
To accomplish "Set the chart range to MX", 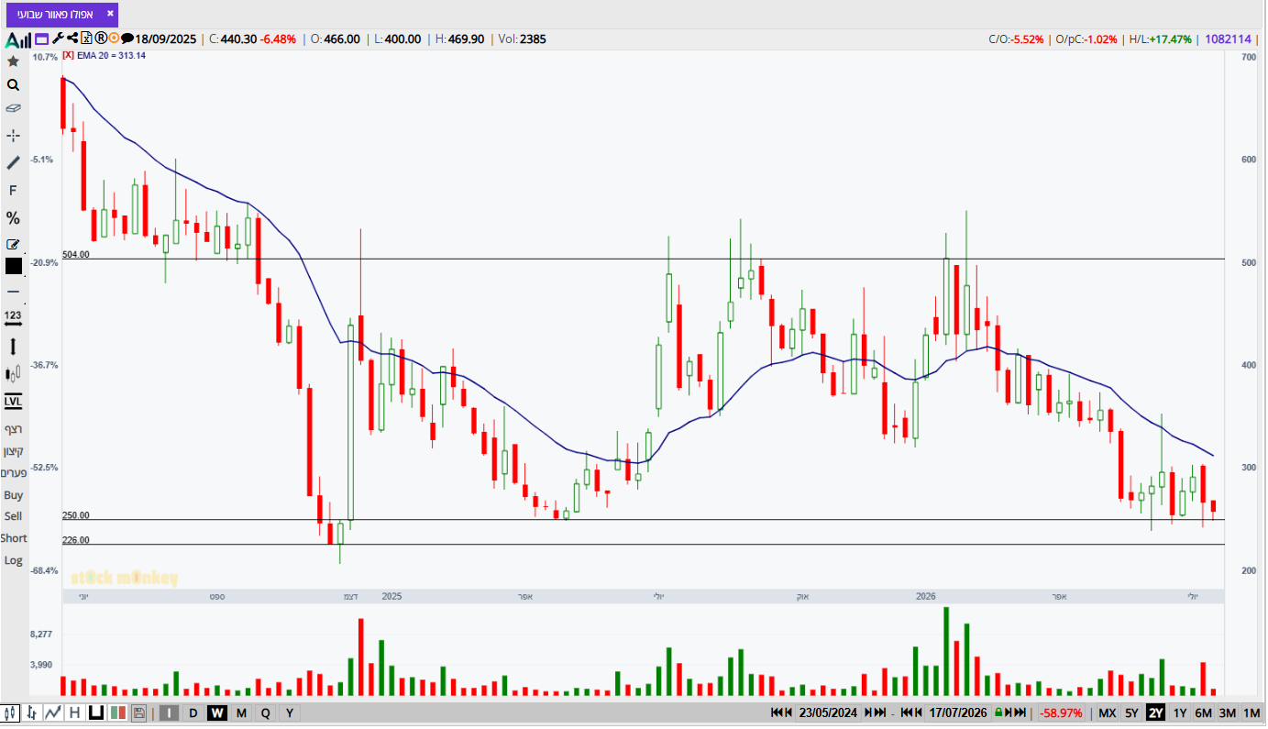I will tap(1108, 712).
